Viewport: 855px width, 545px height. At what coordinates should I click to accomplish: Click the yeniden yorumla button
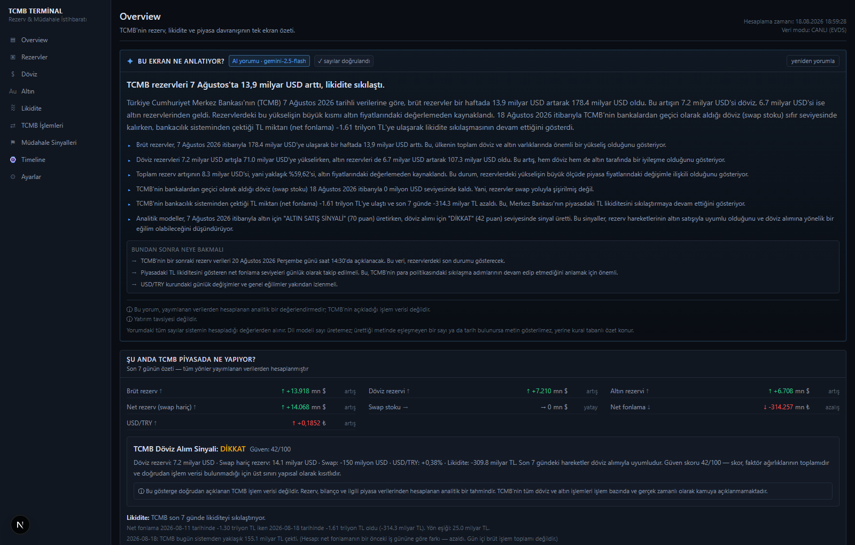pyautogui.click(x=813, y=61)
